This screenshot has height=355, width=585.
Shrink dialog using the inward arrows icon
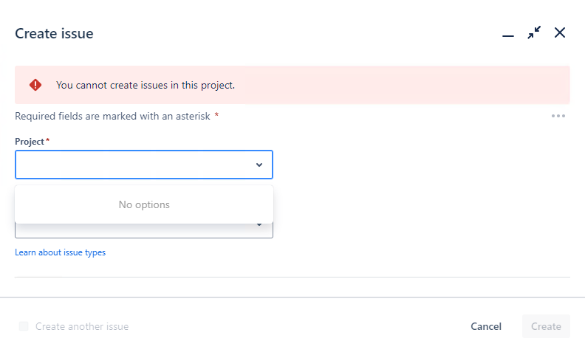(x=534, y=32)
